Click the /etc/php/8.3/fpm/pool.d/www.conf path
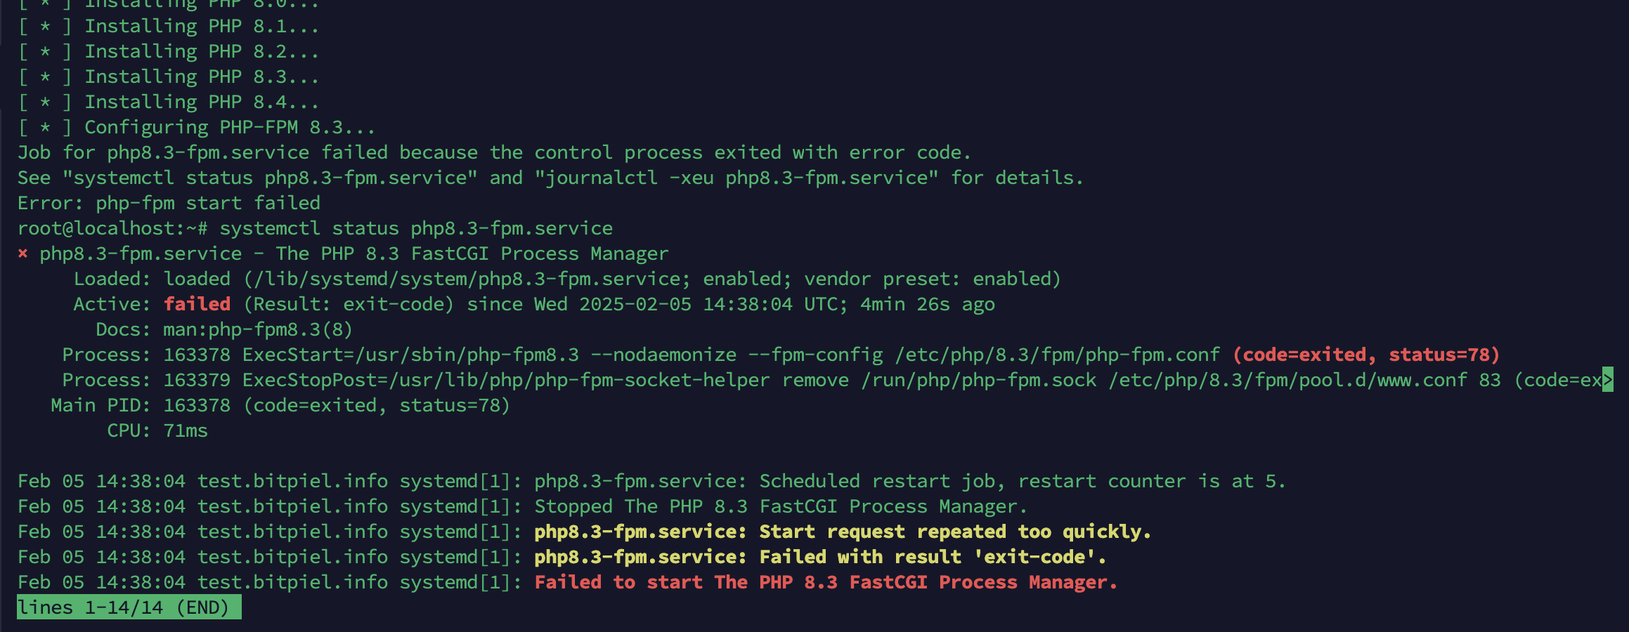 pyautogui.click(x=1287, y=380)
